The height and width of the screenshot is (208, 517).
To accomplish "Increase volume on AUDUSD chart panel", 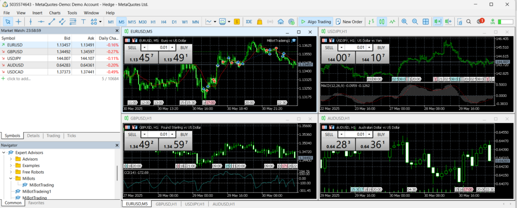I will click(x=369, y=134).
